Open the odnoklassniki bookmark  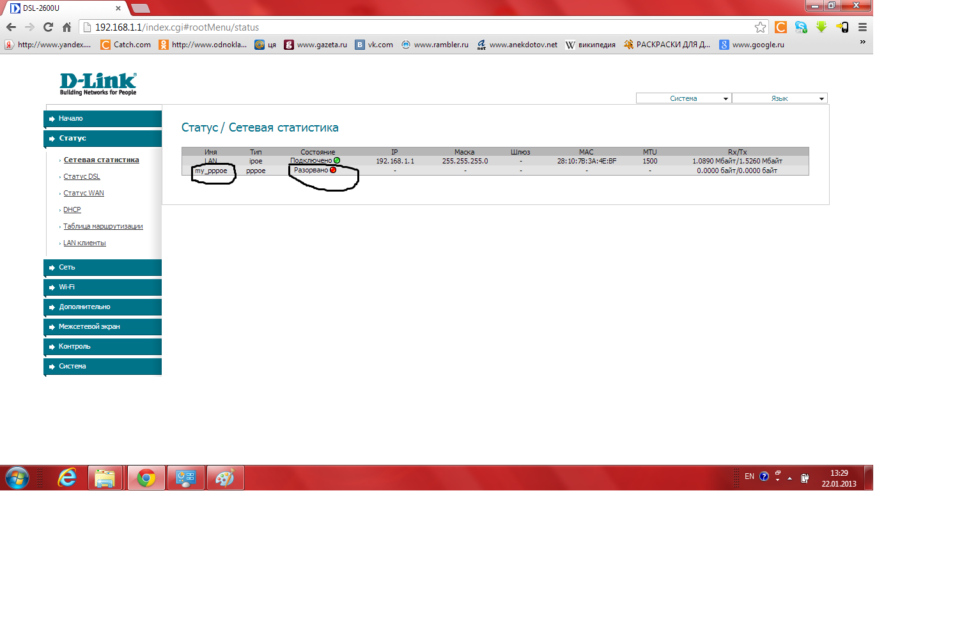tap(203, 45)
